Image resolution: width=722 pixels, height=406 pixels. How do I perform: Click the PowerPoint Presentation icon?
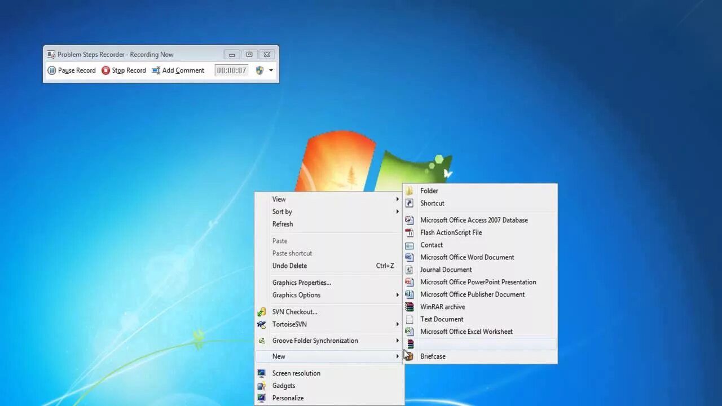pyautogui.click(x=410, y=282)
